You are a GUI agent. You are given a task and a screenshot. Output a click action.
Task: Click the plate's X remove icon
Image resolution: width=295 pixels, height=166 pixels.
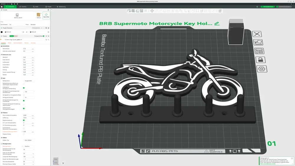point(257,34)
